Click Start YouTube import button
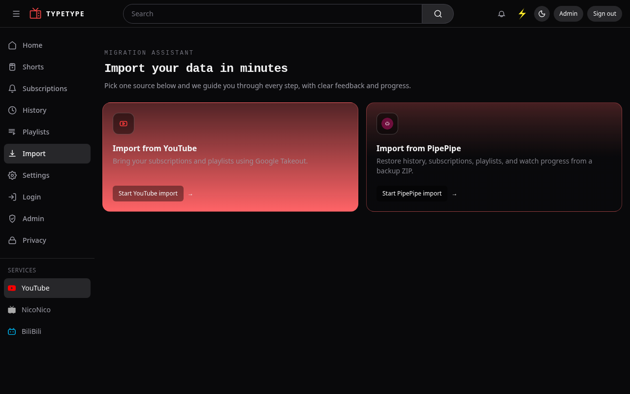Screen dimensions: 630x394 tap(148, 194)
